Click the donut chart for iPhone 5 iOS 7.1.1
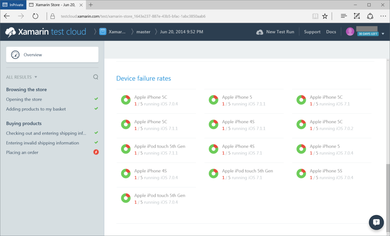 [213, 100]
